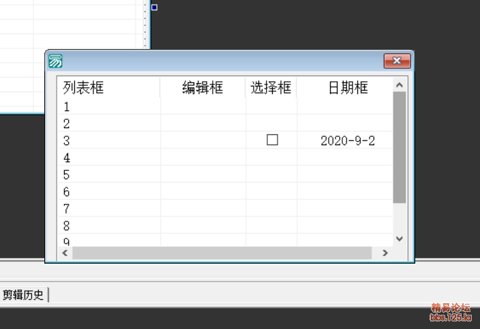Click the 列表框 column header
Image resolution: width=480 pixels, height=329 pixels.
(x=109, y=87)
